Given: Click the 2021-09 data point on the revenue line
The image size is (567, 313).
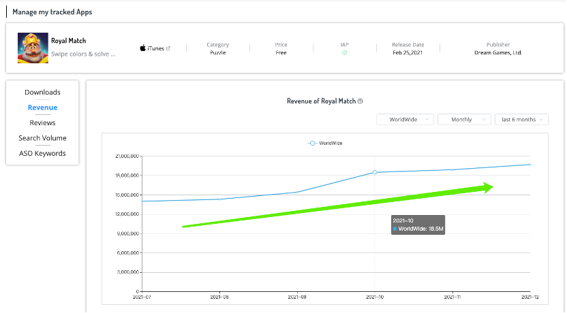Looking at the screenshot, I should (296, 192).
